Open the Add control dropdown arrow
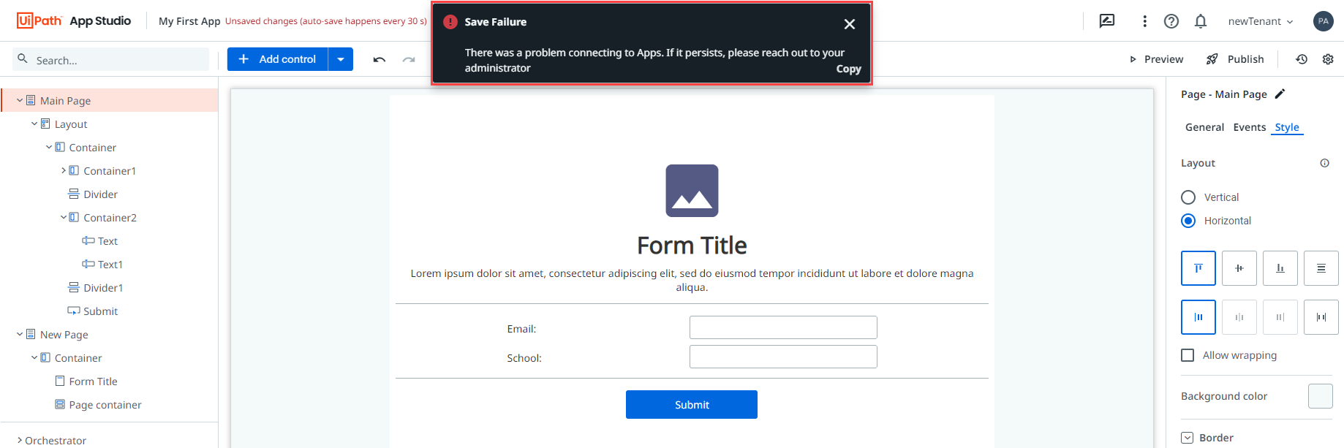Screen dimensions: 1344x448 tap(341, 59)
